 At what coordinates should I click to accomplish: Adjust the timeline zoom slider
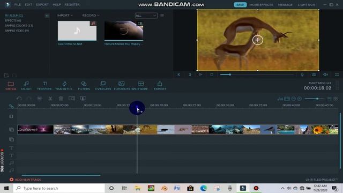coord(314,99)
